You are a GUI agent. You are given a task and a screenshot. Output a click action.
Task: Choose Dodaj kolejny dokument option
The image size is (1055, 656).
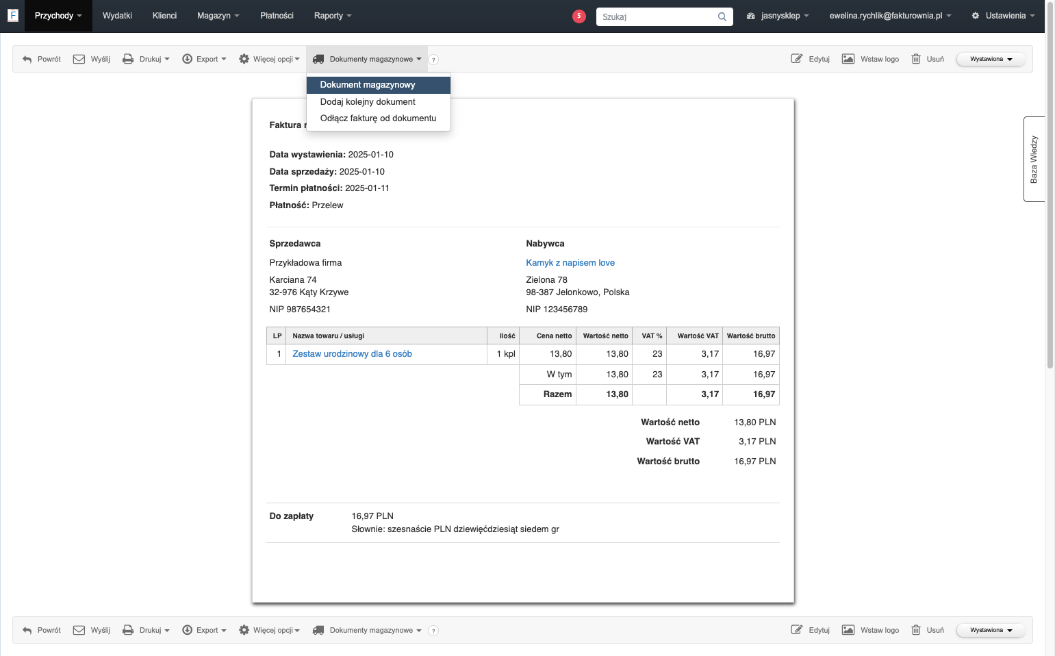pos(379,102)
